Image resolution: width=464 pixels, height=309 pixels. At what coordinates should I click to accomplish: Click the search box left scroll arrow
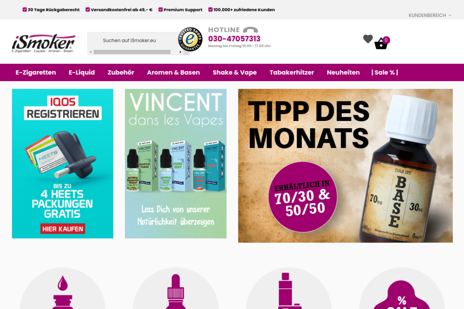(x=91, y=52)
